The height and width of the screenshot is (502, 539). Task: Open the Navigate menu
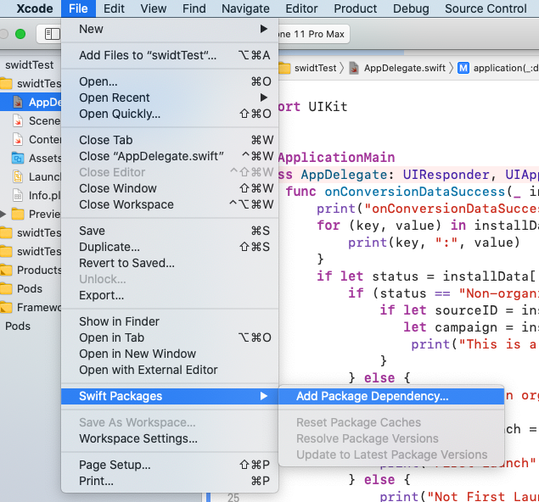tap(245, 8)
